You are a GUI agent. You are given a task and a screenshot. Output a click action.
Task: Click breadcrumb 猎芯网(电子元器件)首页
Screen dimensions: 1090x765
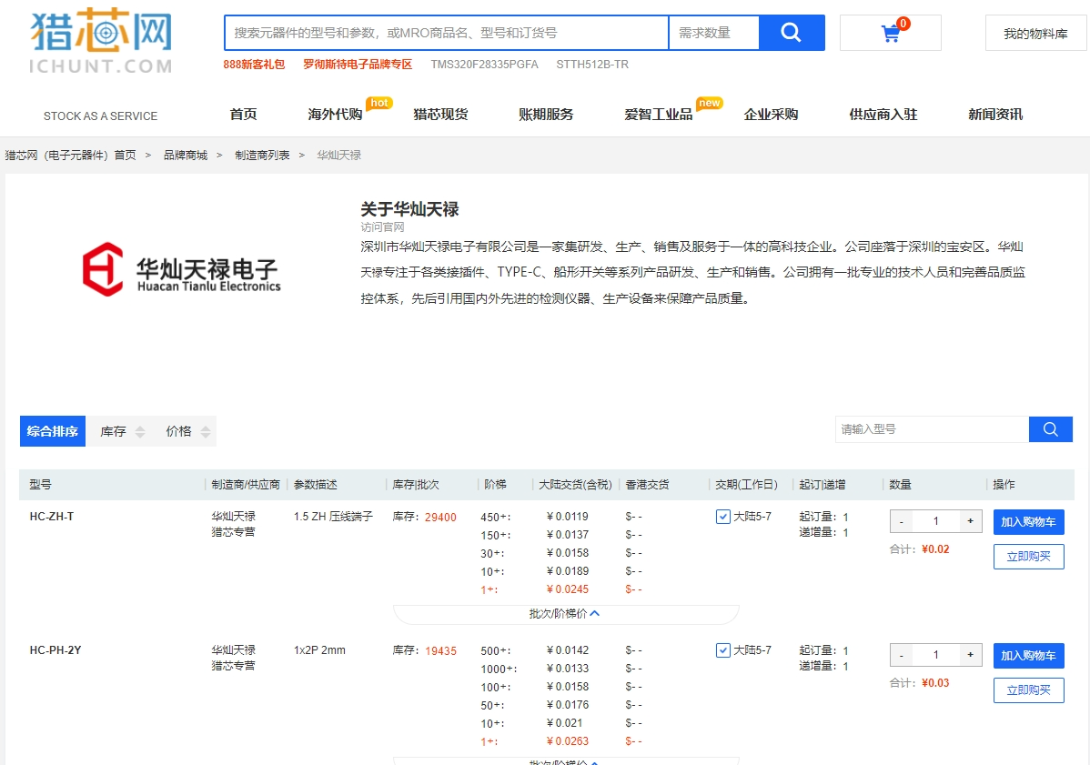70,155
